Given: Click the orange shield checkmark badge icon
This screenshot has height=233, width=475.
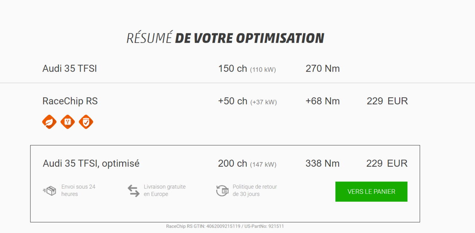Looking at the screenshot, I should pos(86,122).
